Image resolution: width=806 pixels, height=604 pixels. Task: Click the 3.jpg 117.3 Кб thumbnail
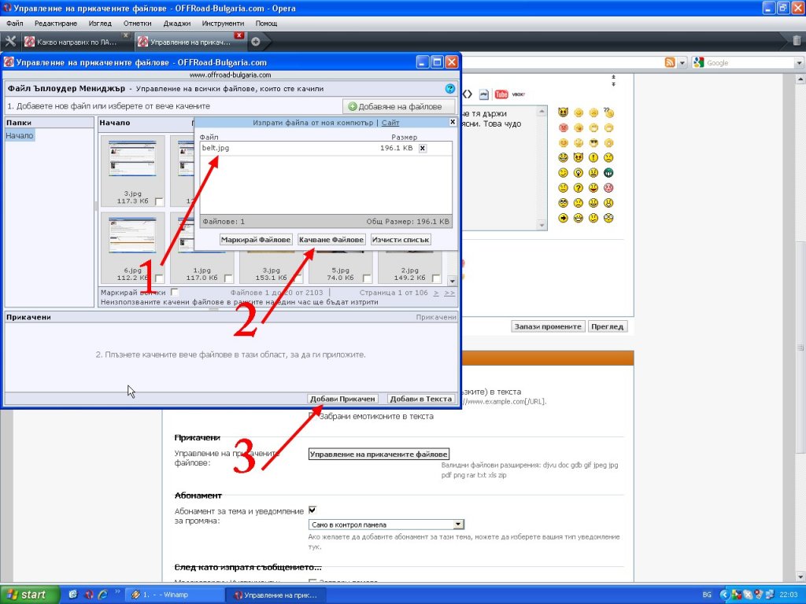coord(132,157)
